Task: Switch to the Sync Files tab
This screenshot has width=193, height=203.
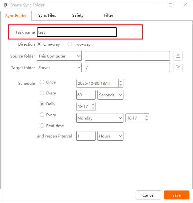Action: pyautogui.click(x=47, y=15)
